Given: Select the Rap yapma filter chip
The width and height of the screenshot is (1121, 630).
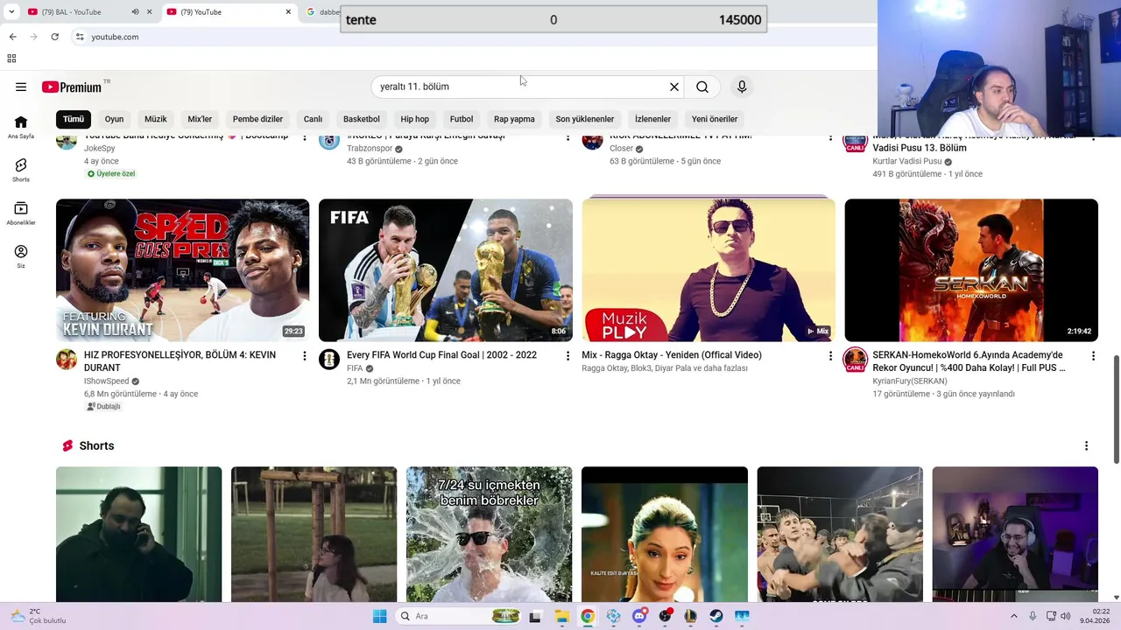Looking at the screenshot, I should (514, 119).
